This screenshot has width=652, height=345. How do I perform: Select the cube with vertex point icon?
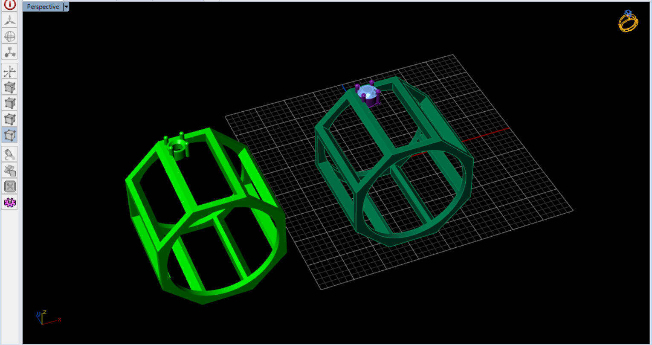click(10, 87)
